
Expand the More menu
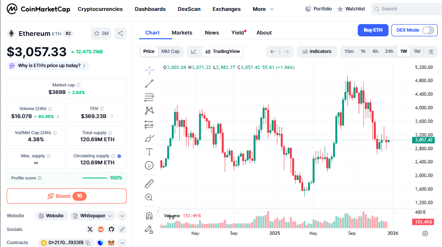point(263,9)
